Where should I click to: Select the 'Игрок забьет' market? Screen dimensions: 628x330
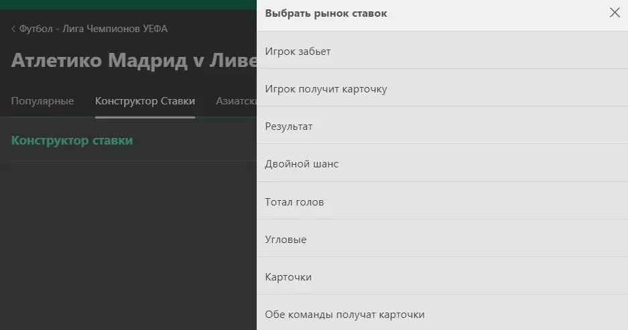coord(442,50)
